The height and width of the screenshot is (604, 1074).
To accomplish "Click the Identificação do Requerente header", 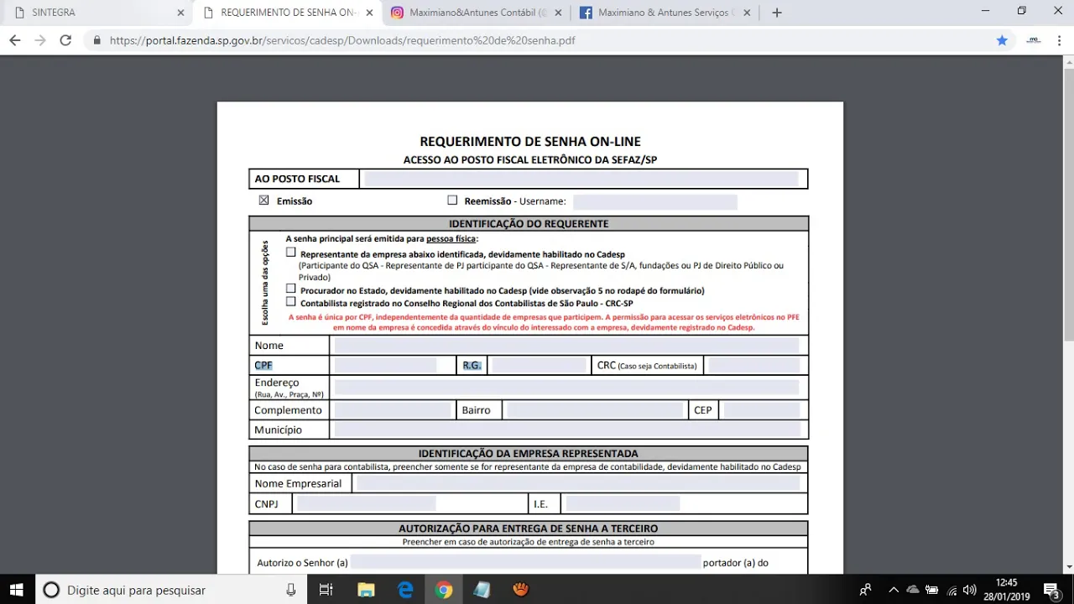I will pyautogui.click(x=529, y=224).
